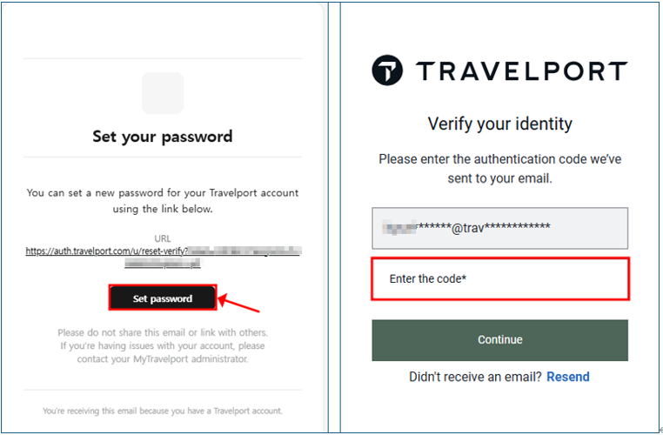Click the new password instruction paragraph
This screenshot has width=663, height=435.
click(x=163, y=200)
